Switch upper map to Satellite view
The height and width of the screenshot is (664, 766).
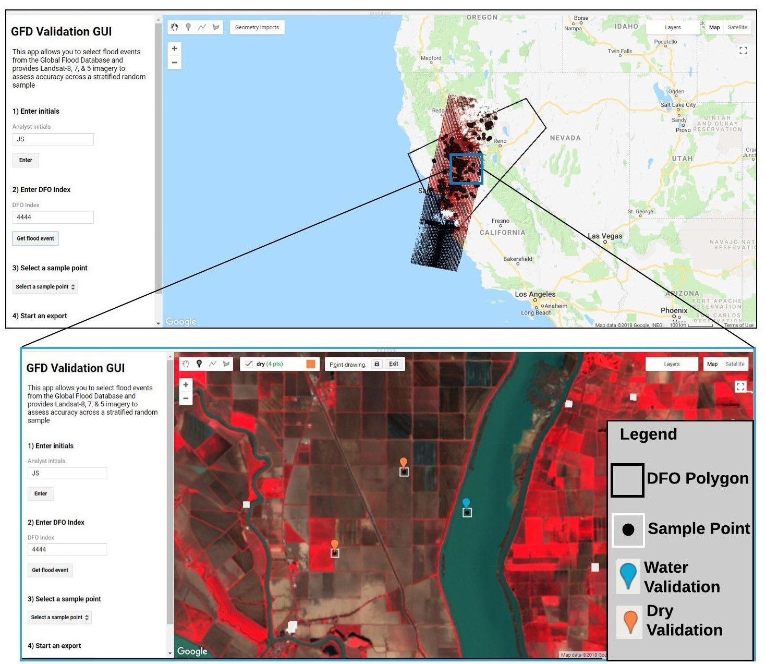(737, 27)
